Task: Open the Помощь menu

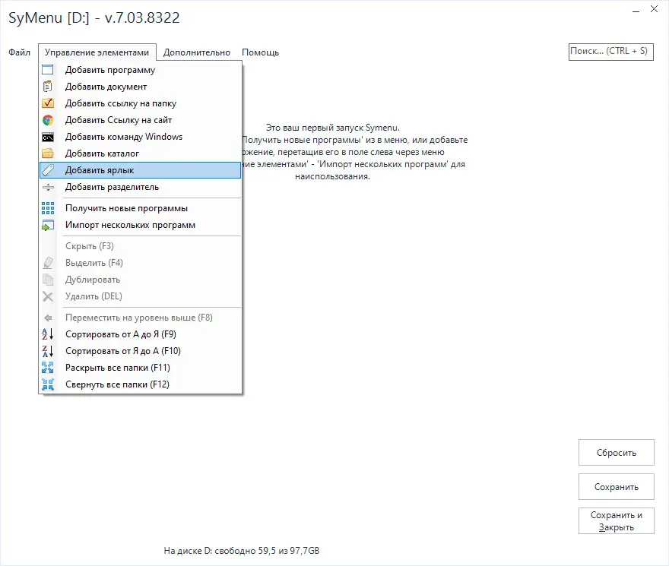Action: point(260,52)
